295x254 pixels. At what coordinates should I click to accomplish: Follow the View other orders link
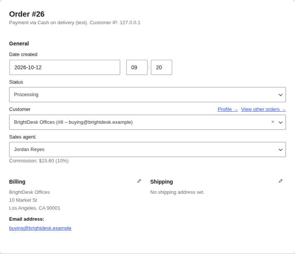(x=264, y=109)
